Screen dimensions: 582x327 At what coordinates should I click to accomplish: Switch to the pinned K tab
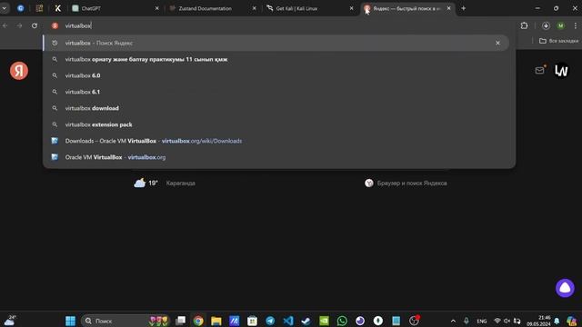click(x=58, y=8)
